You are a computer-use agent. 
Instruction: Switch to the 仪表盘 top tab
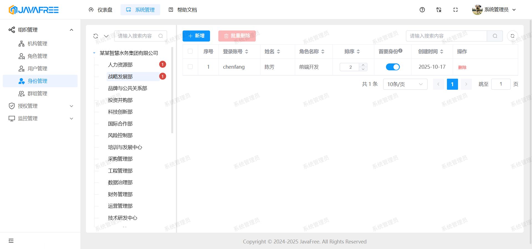click(101, 10)
